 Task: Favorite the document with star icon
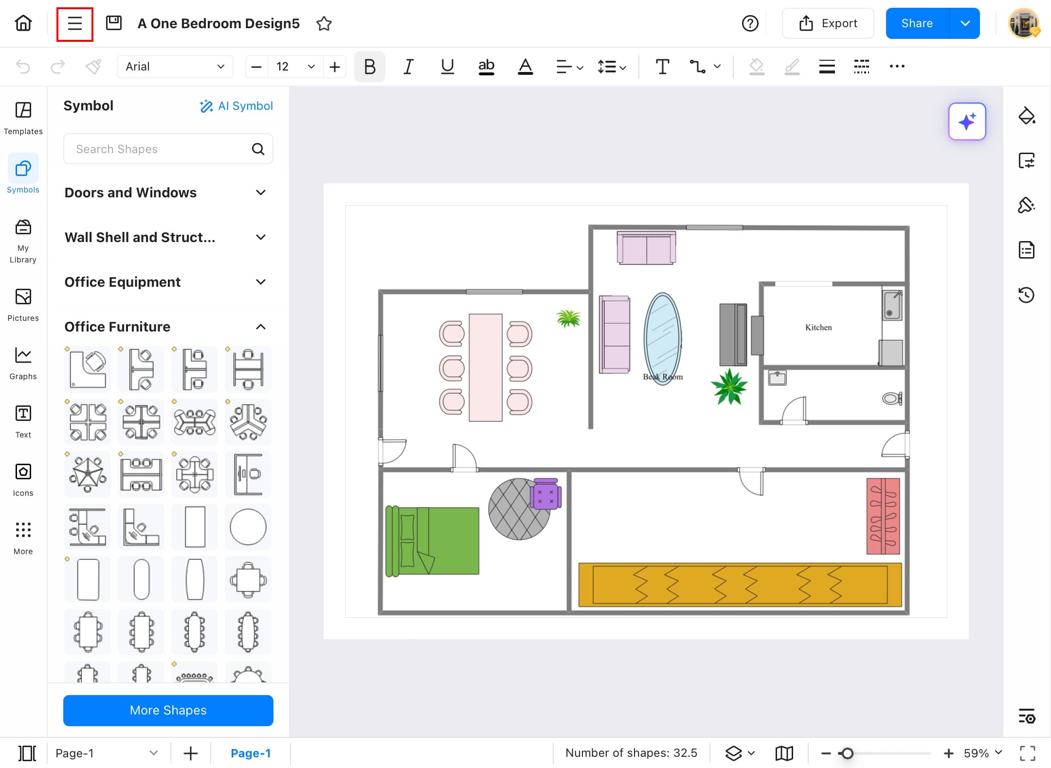(324, 23)
